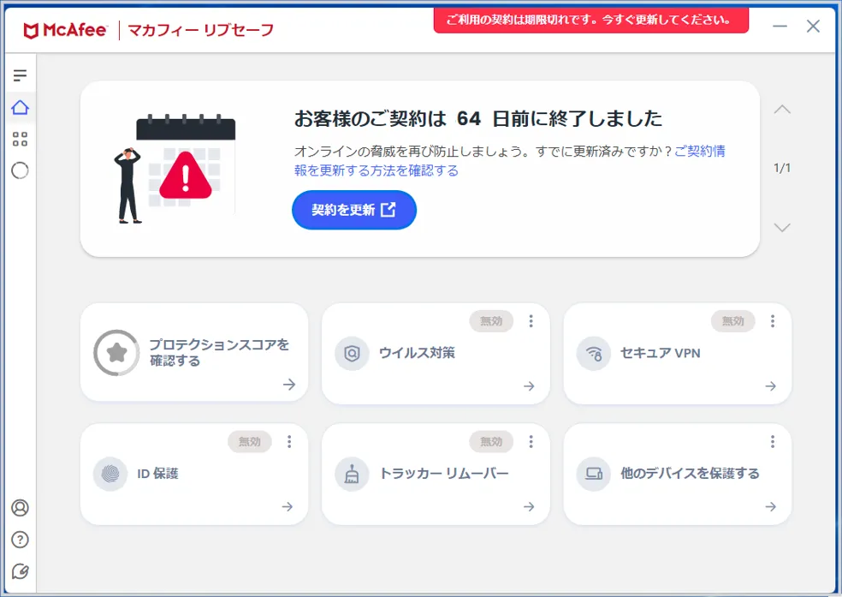Screen dimensions: 842x597
Task: Click 無効 badge on セキュア VPN card
Action: (732, 321)
